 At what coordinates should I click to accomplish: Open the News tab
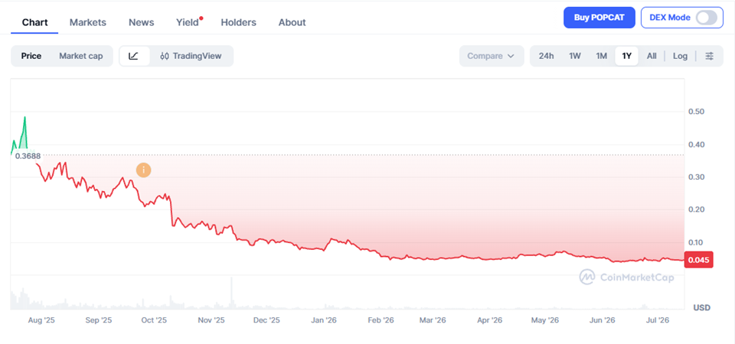coord(142,22)
